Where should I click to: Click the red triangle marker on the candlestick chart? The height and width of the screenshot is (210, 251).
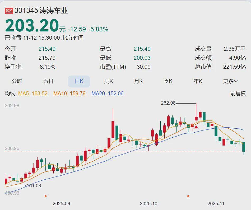click(x=196, y=127)
